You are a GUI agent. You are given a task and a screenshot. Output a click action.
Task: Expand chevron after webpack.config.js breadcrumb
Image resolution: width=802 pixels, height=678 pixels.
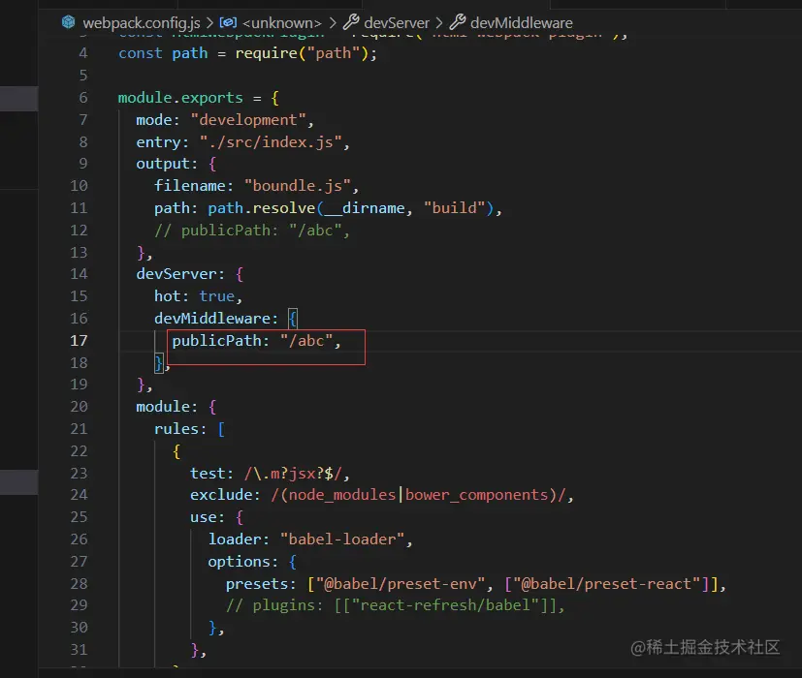tap(209, 23)
